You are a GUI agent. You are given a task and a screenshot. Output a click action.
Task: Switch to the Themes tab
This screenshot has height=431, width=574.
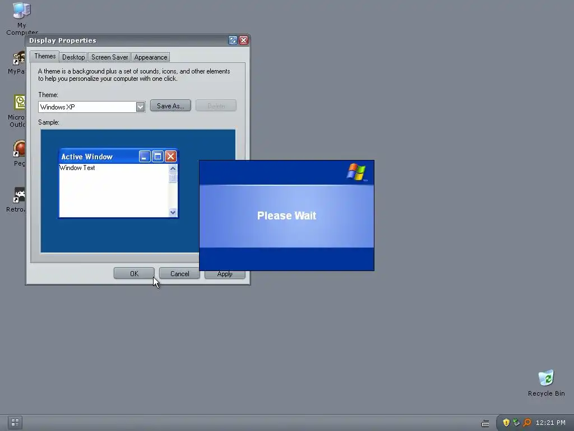pos(45,57)
